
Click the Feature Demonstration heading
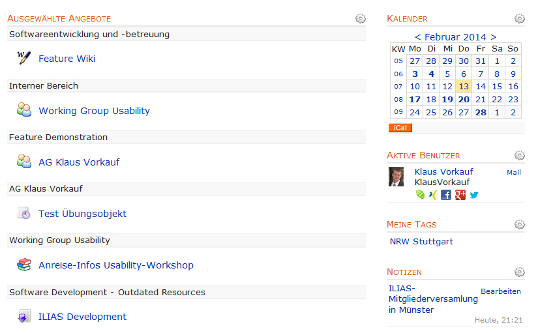(58, 138)
